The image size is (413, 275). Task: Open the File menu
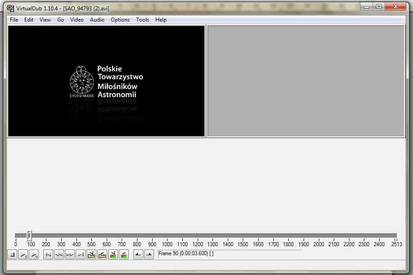[x=14, y=20]
